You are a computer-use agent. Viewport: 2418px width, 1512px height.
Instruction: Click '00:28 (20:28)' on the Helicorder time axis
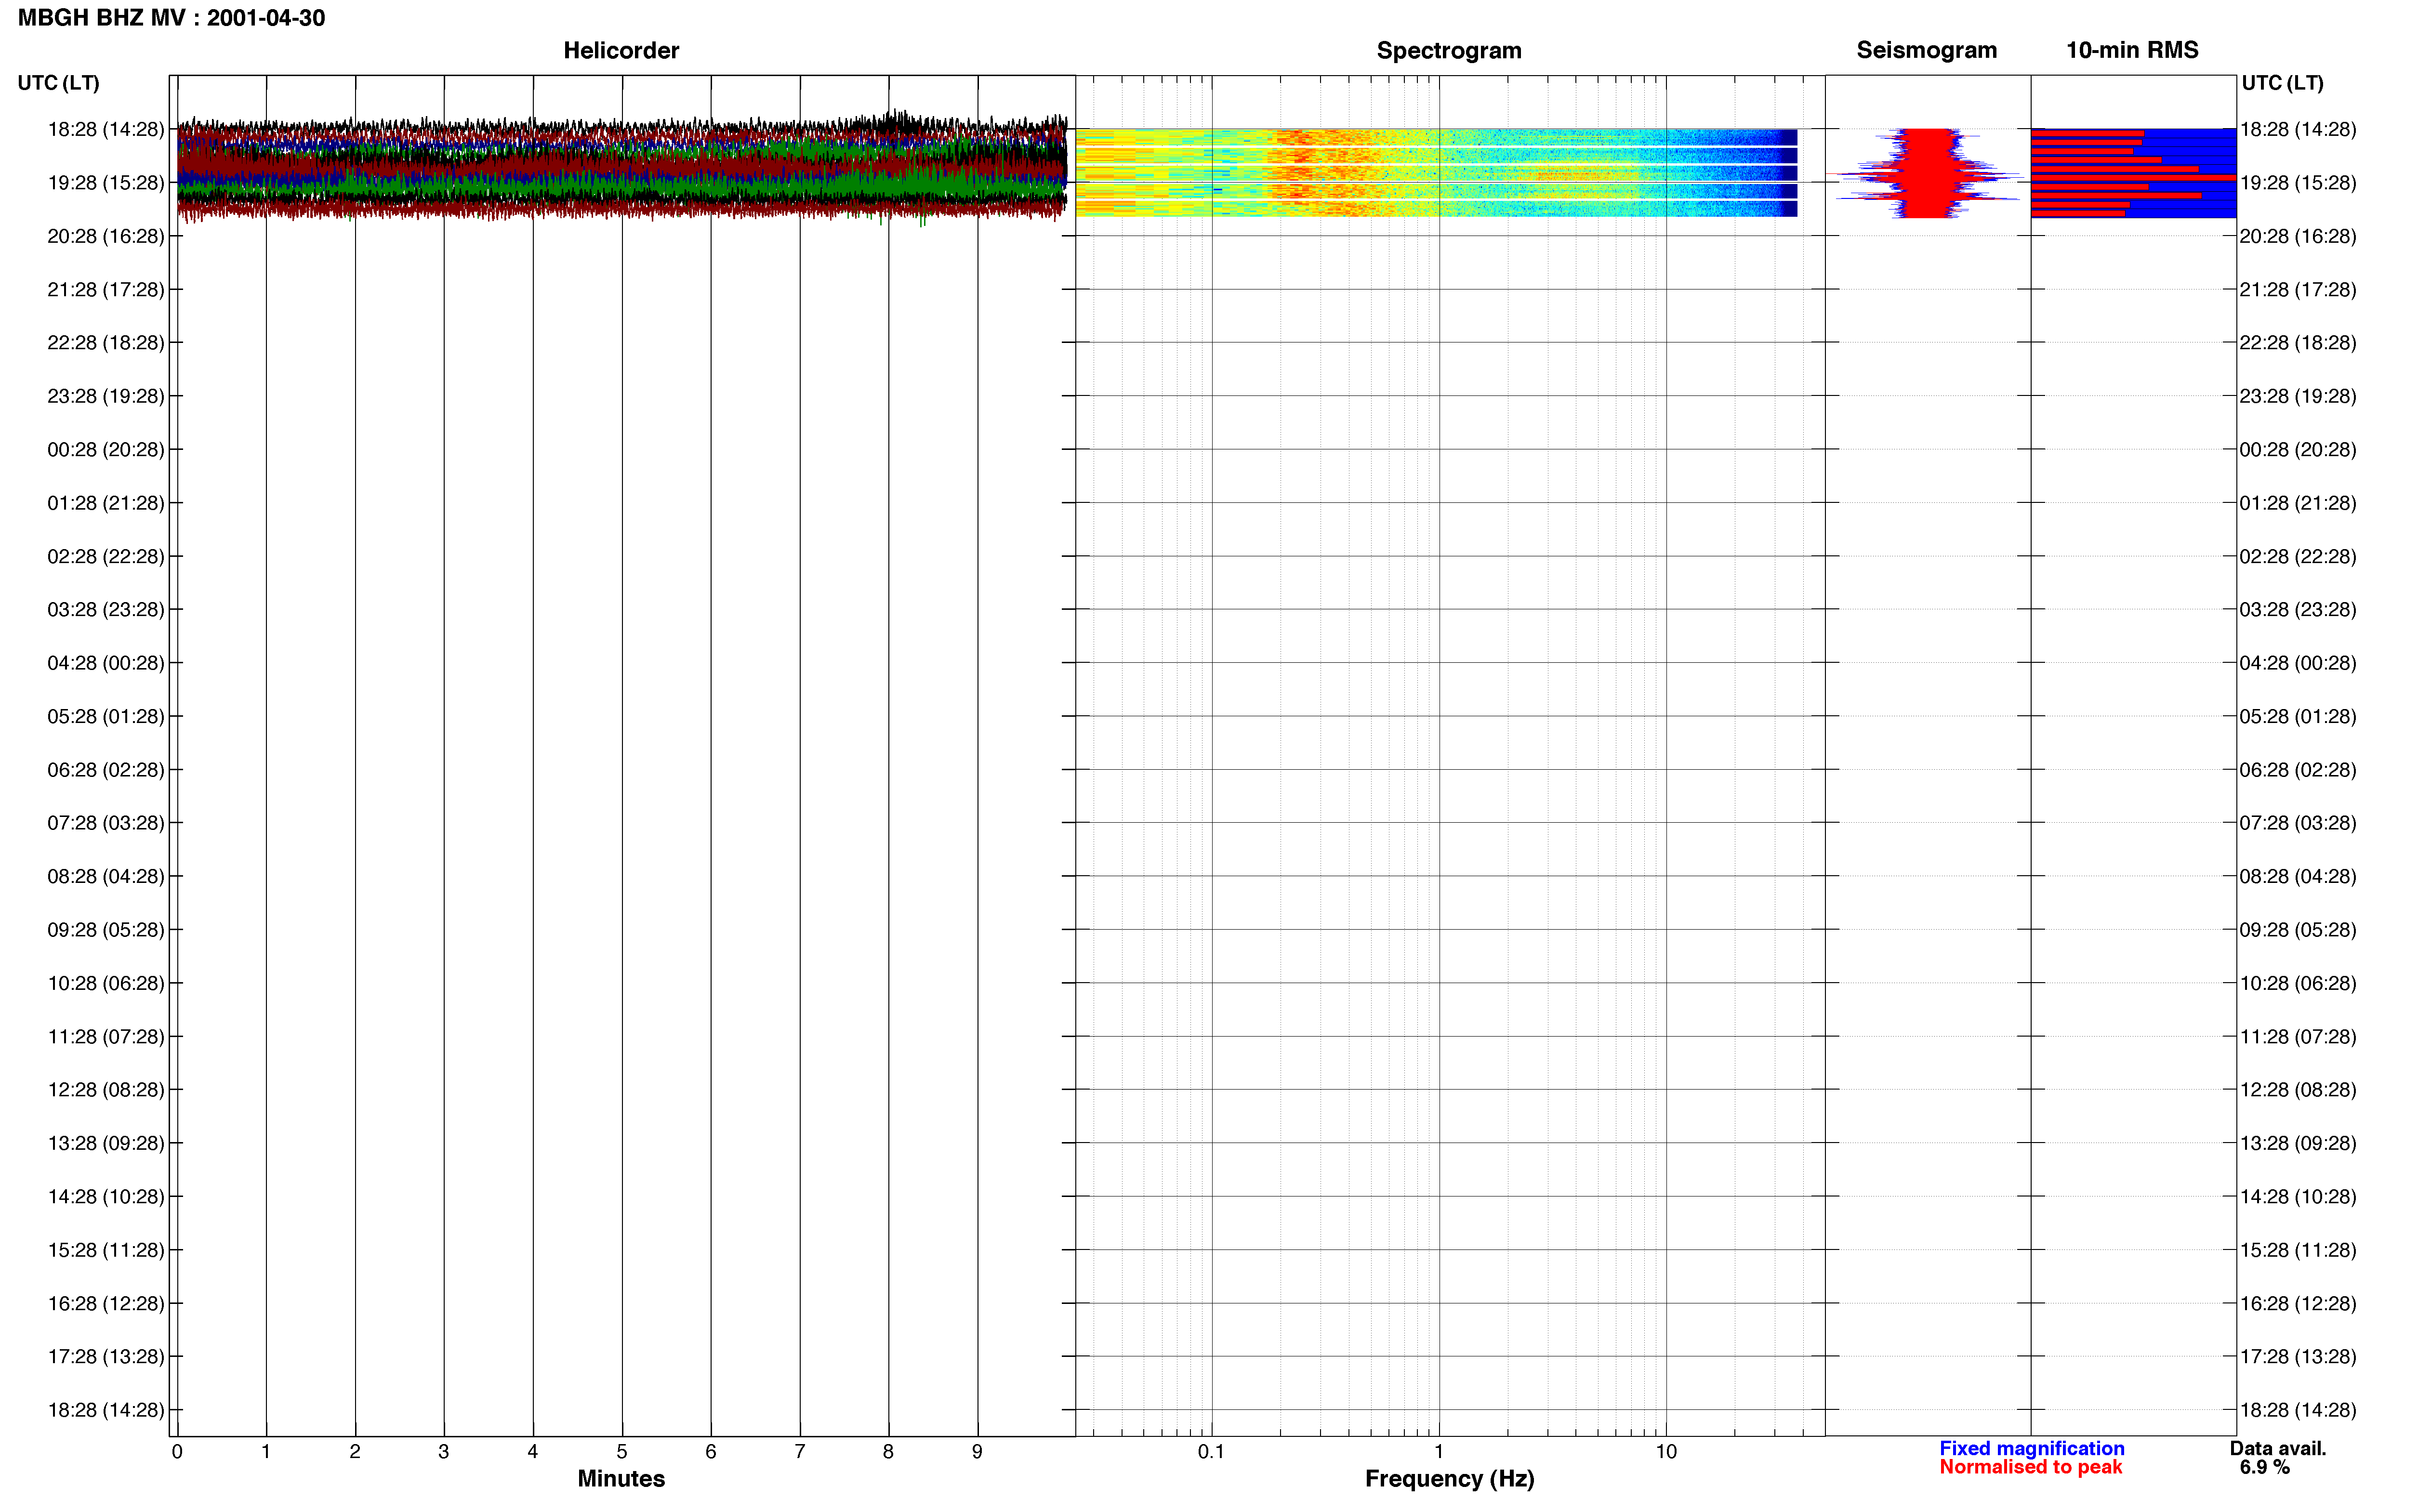point(106,450)
